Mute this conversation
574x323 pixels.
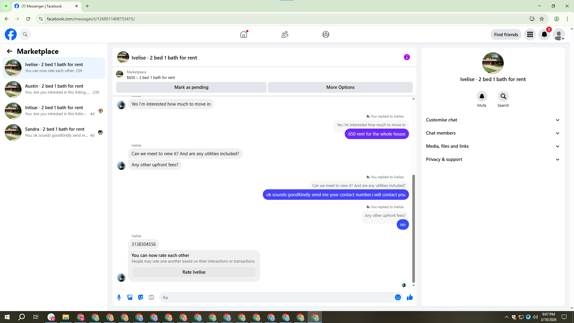click(x=482, y=96)
